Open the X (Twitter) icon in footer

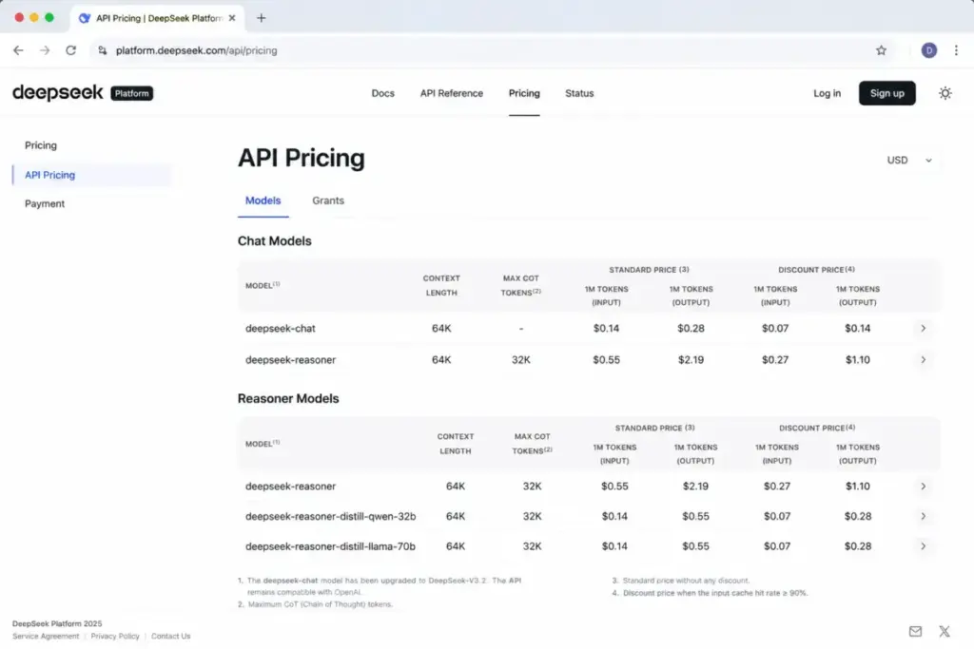(945, 631)
